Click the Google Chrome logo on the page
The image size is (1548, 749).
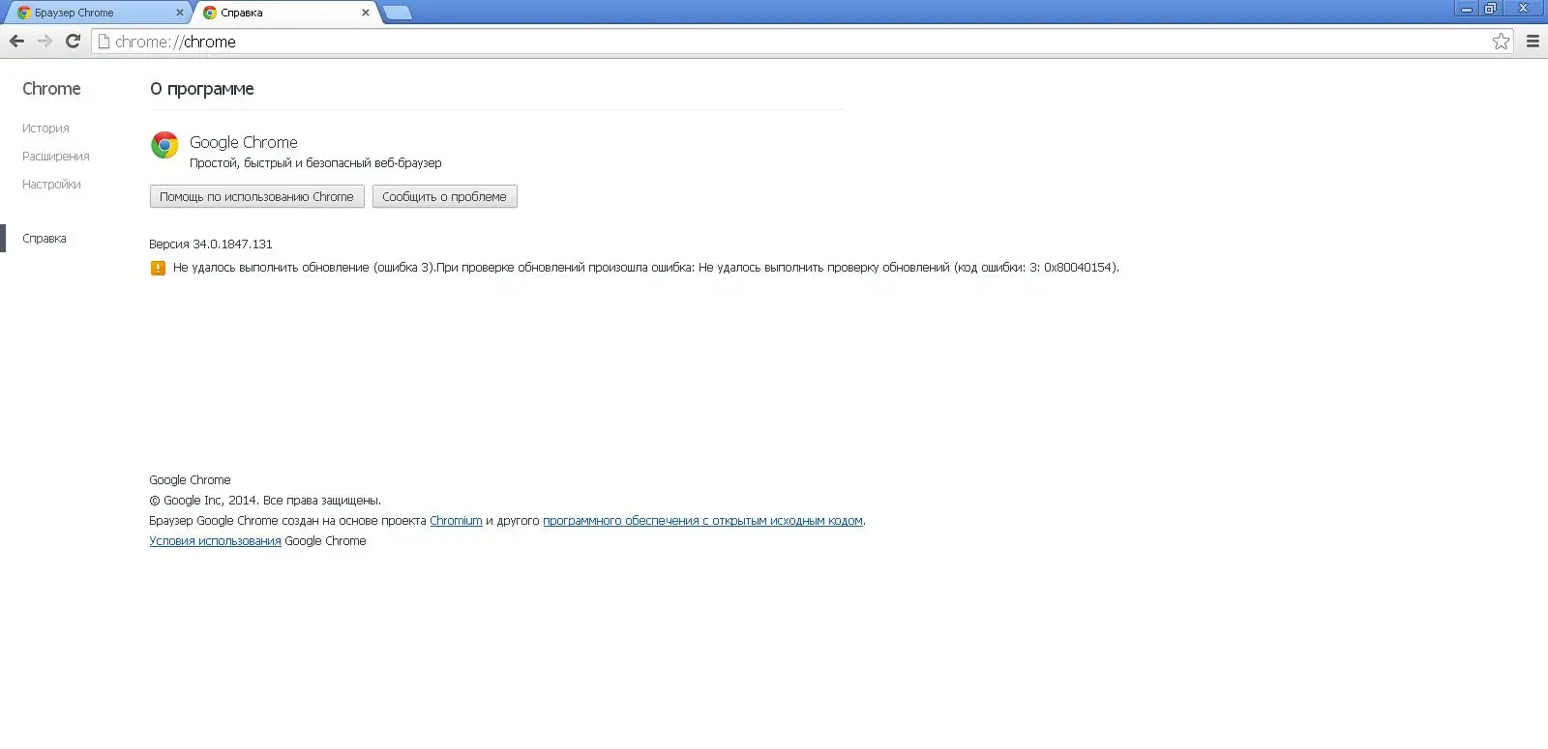[x=164, y=145]
